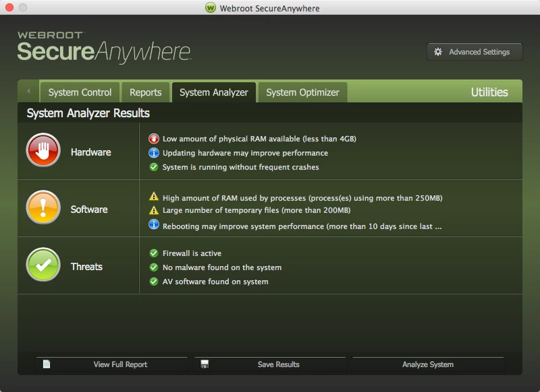
Task: Click the Software category label
Action: point(89,209)
